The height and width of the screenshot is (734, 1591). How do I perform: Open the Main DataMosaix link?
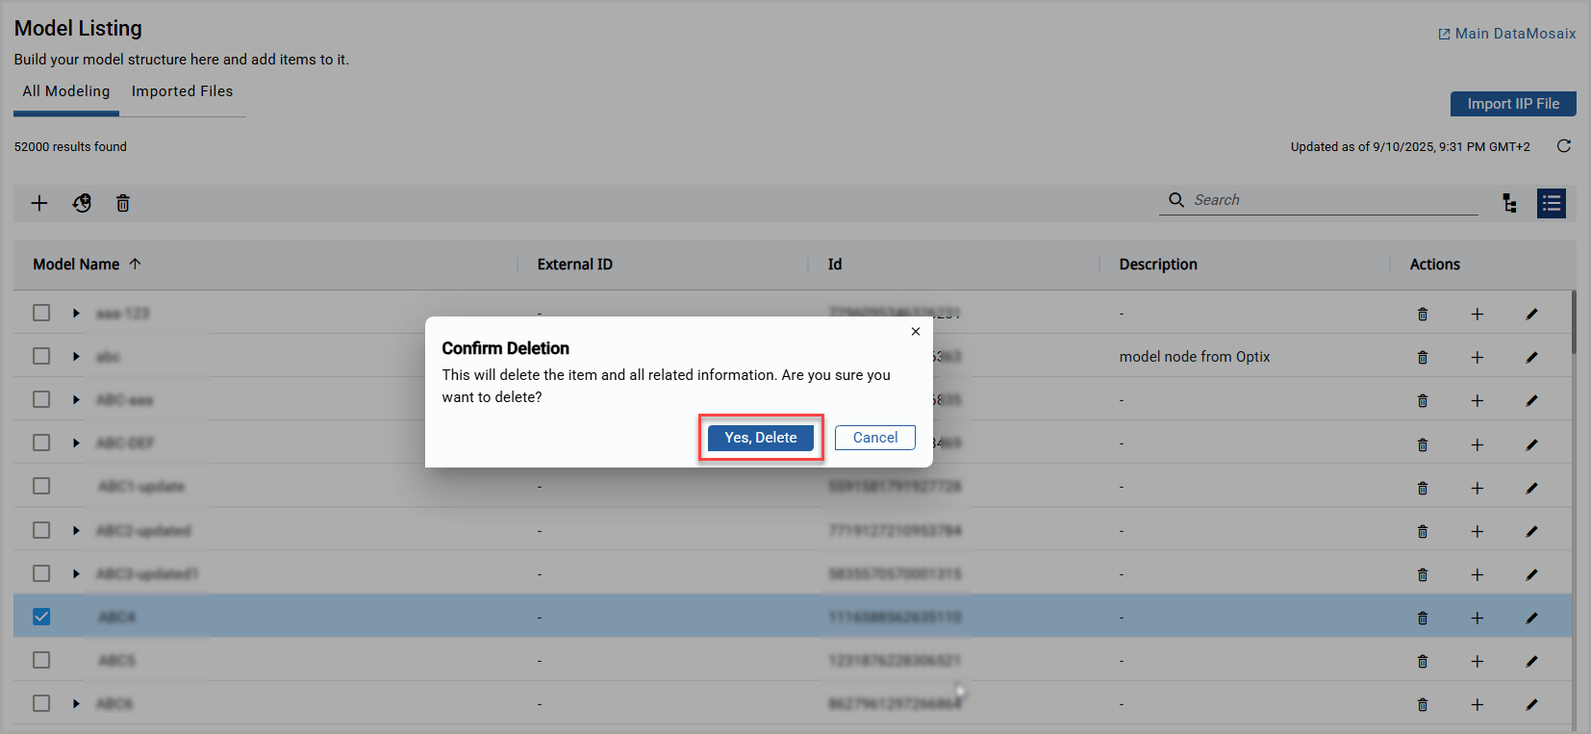click(1507, 34)
